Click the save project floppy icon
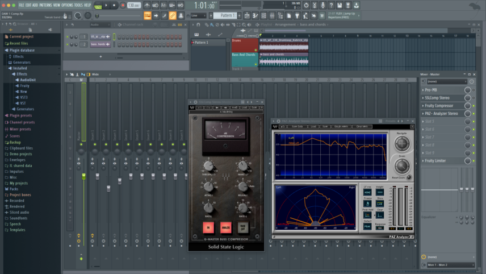This screenshot has height=274, width=486. [340, 5]
